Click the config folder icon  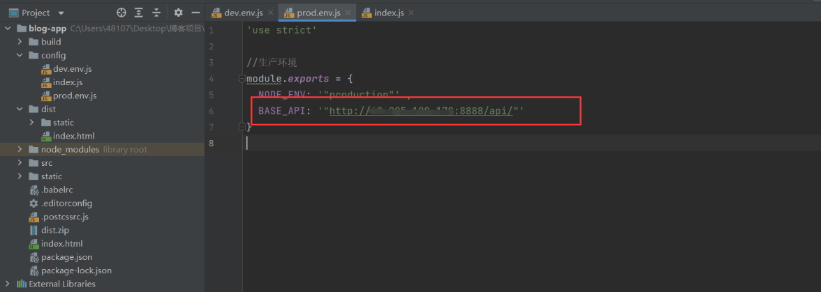pyautogui.click(x=33, y=55)
